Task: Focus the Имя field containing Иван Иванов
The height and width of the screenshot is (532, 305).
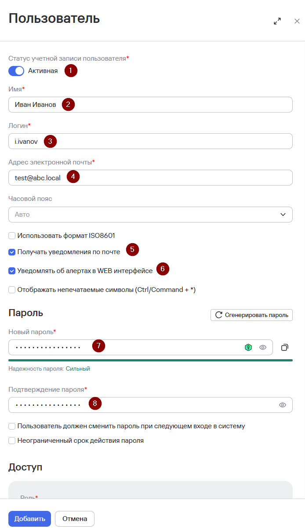Action: pos(150,105)
